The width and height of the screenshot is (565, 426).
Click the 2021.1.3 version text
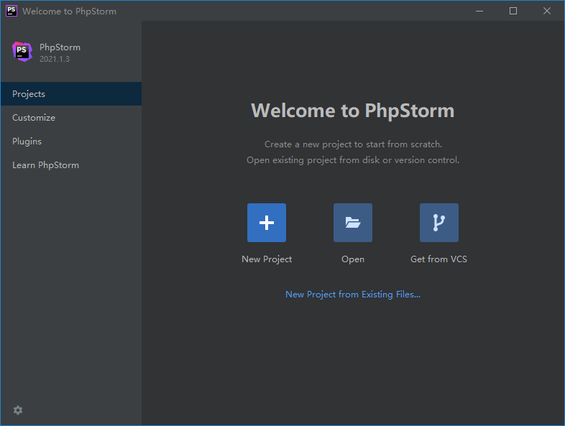[55, 59]
